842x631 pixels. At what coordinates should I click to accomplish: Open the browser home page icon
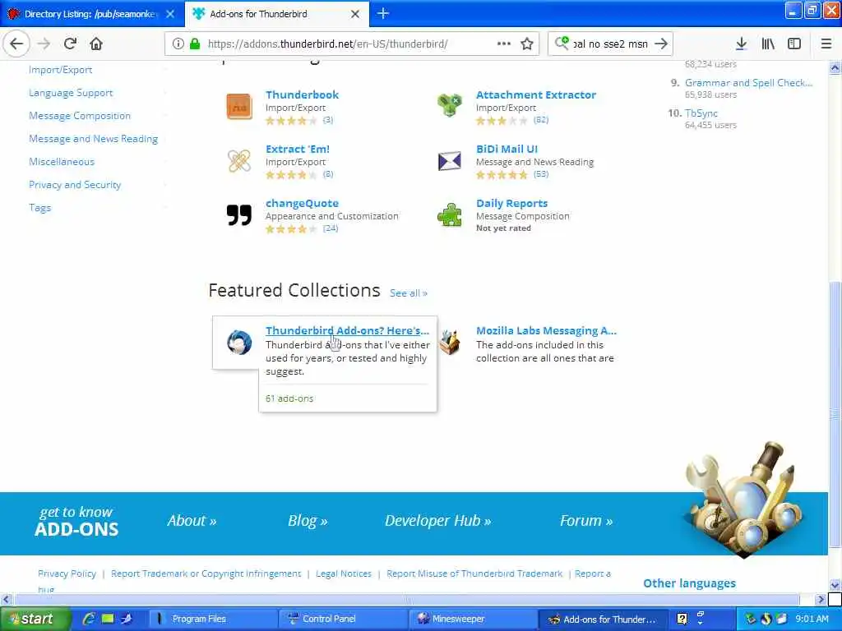[96, 44]
